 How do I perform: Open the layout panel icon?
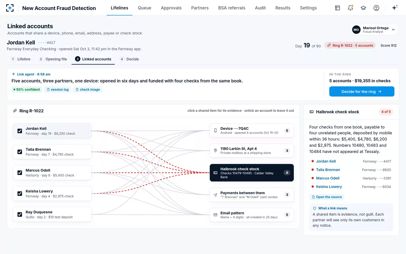click(337, 8)
